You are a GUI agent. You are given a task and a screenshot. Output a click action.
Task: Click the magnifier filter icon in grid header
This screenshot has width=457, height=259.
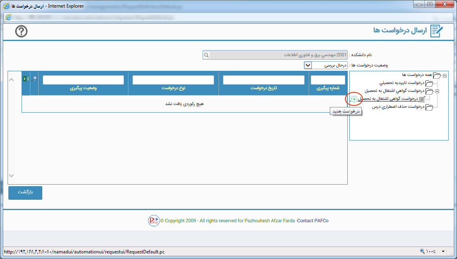click(34, 79)
